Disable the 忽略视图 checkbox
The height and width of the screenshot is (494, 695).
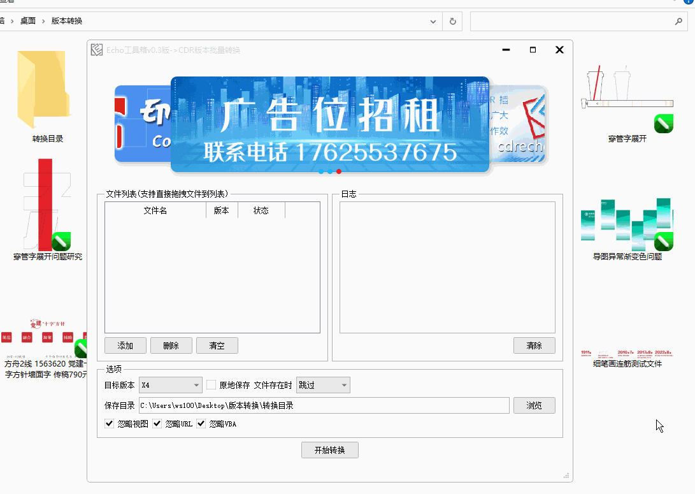[109, 423]
